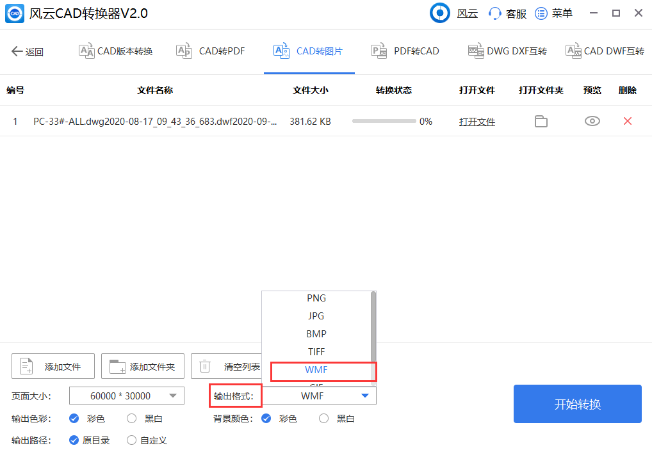打开页面大小下拉框
This screenshot has height=457, width=652.
pyautogui.click(x=126, y=396)
